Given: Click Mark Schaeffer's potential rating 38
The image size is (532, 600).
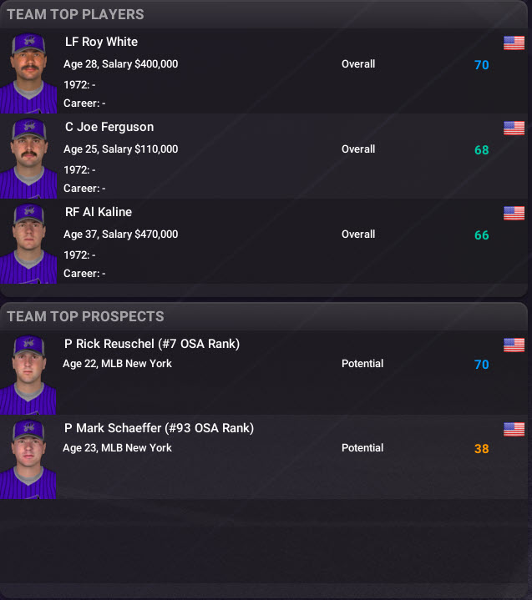Looking at the screenshot, I should (x=481, y=449).
